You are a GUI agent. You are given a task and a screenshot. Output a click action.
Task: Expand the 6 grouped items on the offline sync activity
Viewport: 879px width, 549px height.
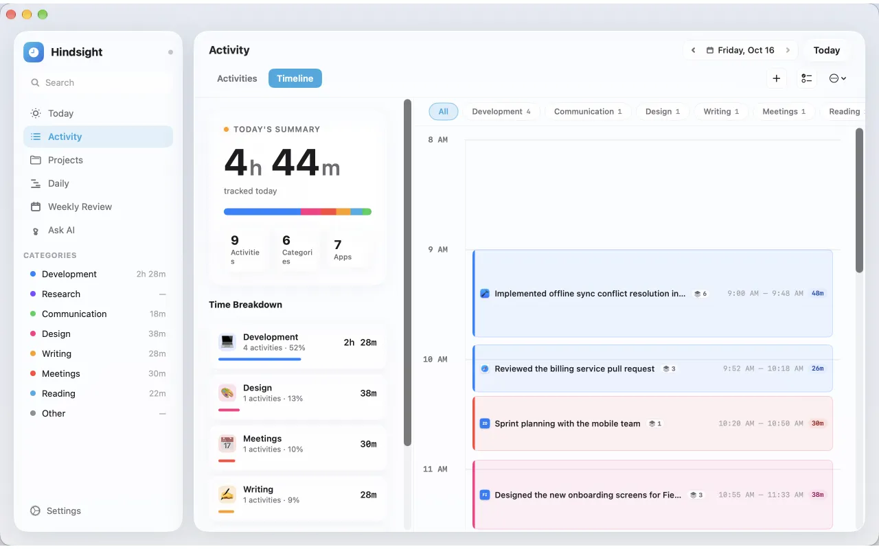pos(700,294)
